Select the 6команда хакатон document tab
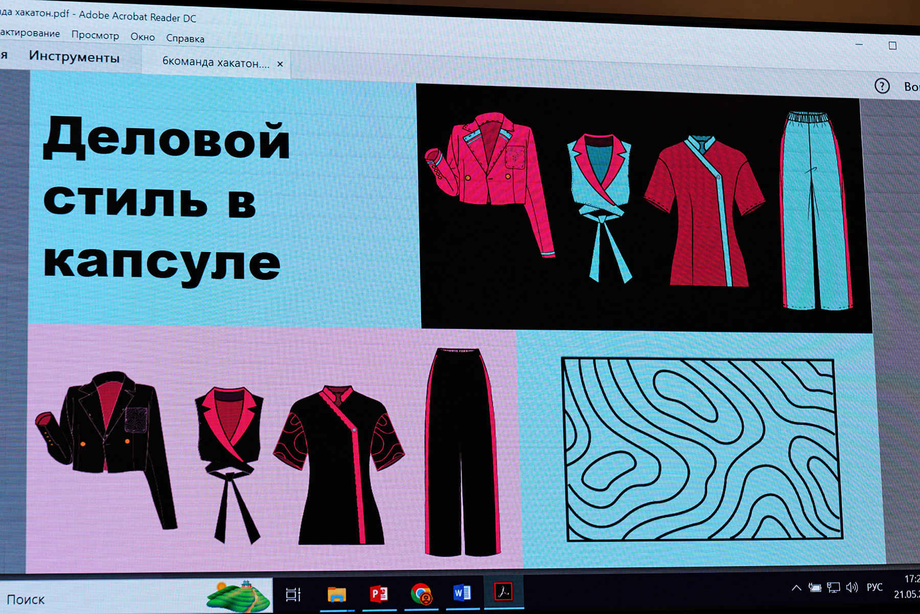Screen dimensions: 920x614 point(215,62)
